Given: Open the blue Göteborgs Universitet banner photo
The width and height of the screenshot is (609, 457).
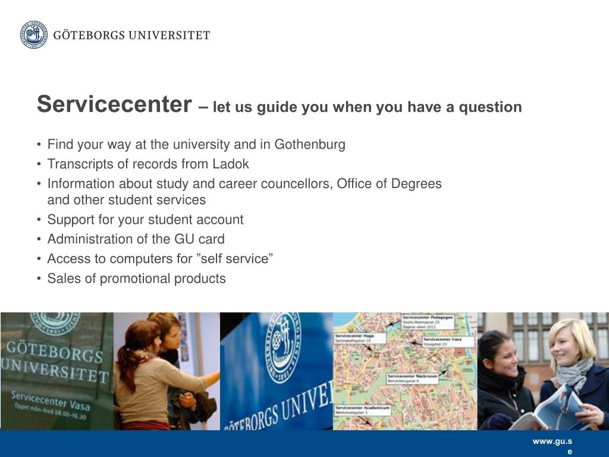Looking at the screenshot, I should [277, 371].
